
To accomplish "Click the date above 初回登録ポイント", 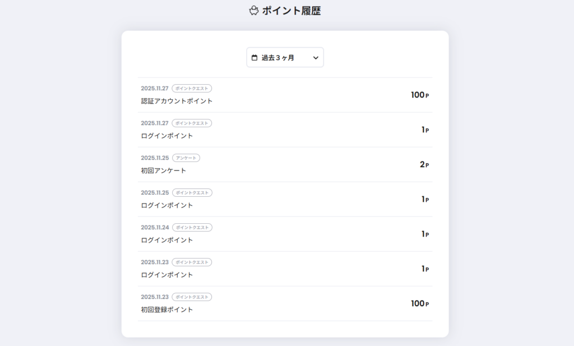I will click(155, 297).
